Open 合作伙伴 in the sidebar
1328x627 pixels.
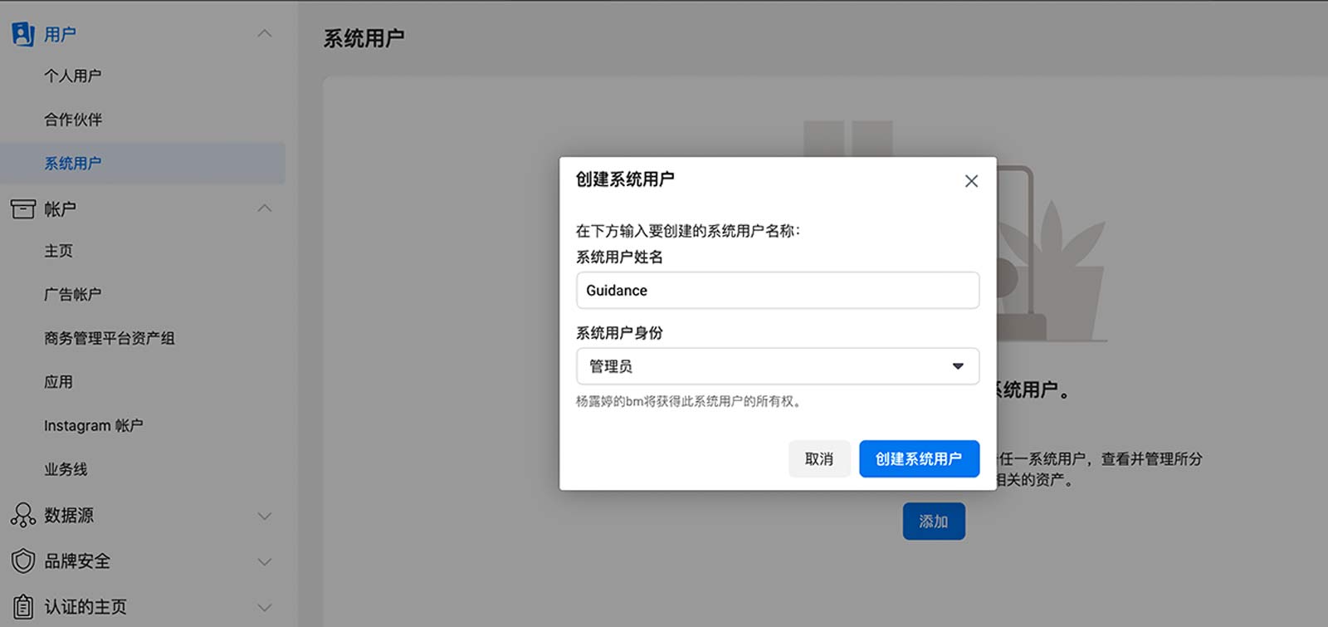point(73,120)
